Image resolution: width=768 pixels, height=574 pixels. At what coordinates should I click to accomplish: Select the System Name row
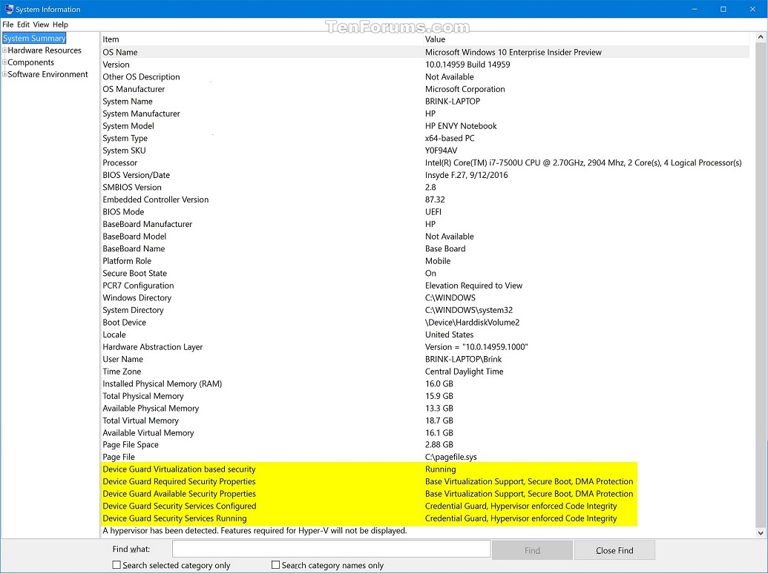[425, 102]
